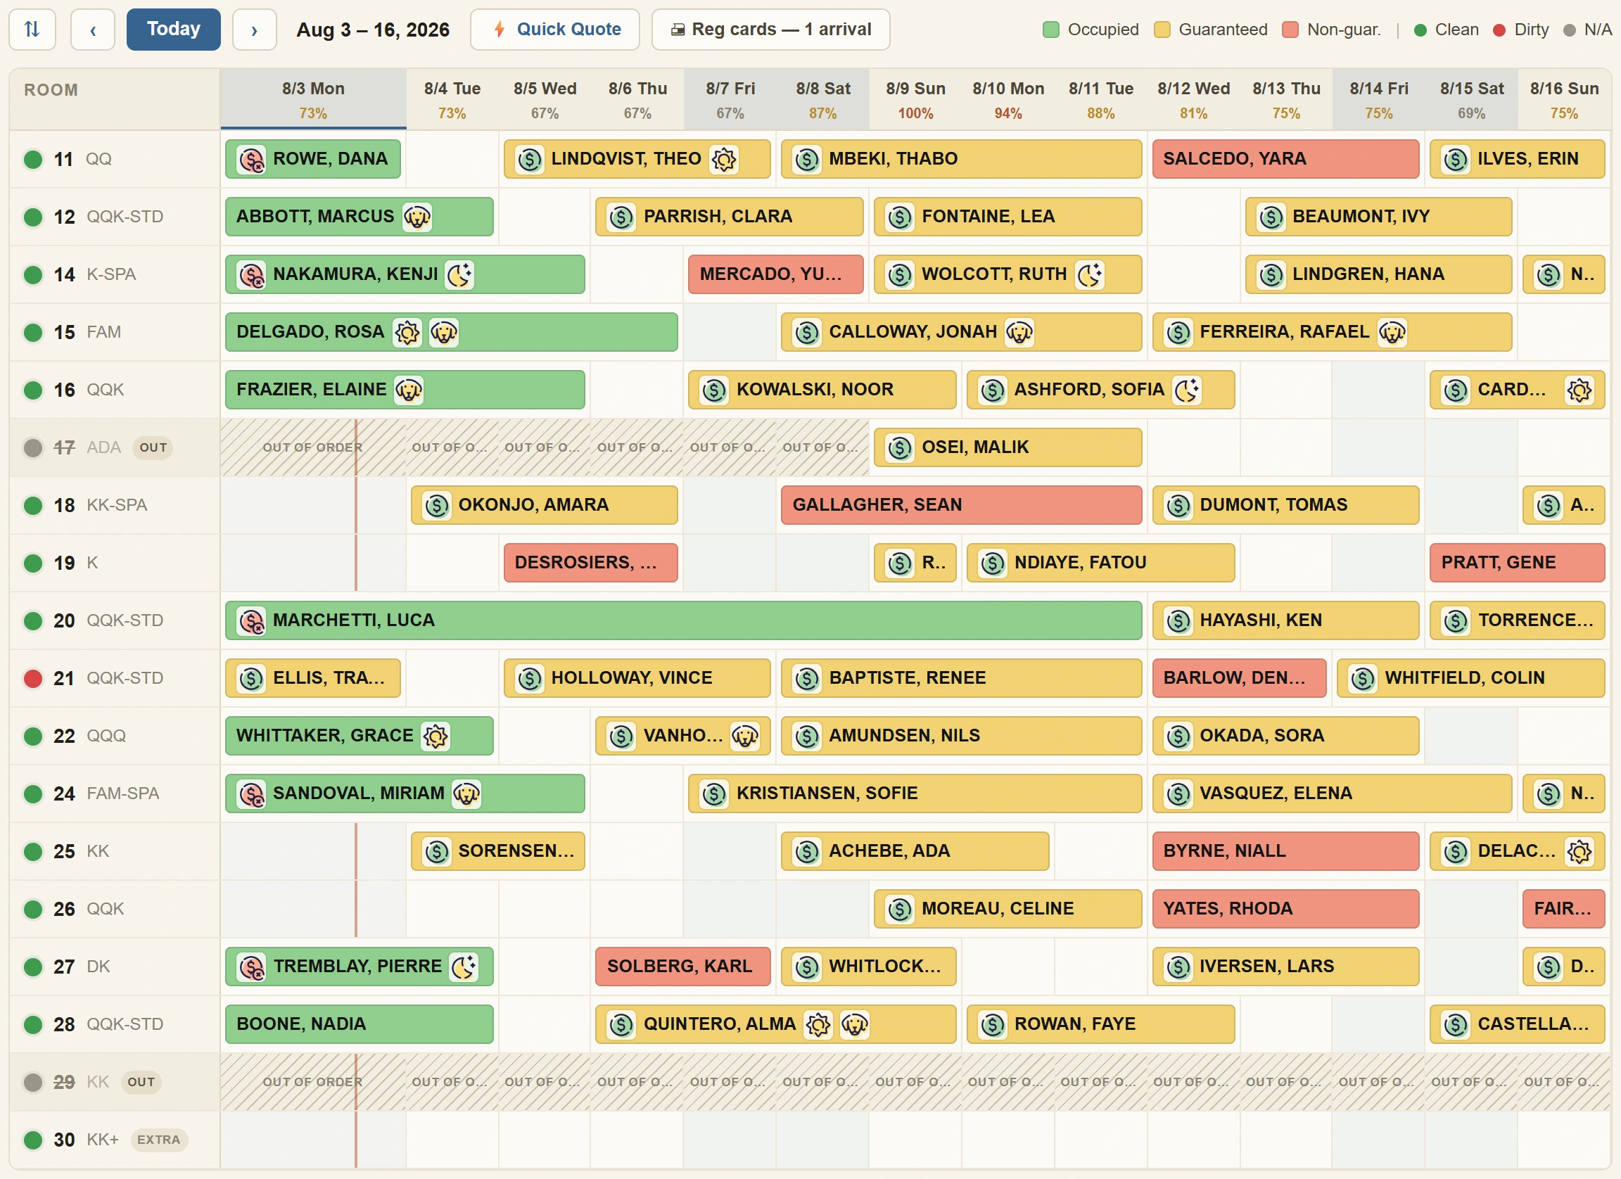Click the EXTRA badge on room 30

pyautogui.click(x=159, y=1140)
